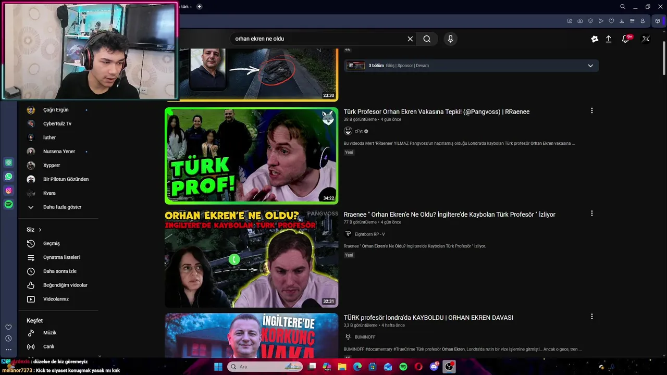Open WhatsApp in the Opera sidebar

click(9, 177)
